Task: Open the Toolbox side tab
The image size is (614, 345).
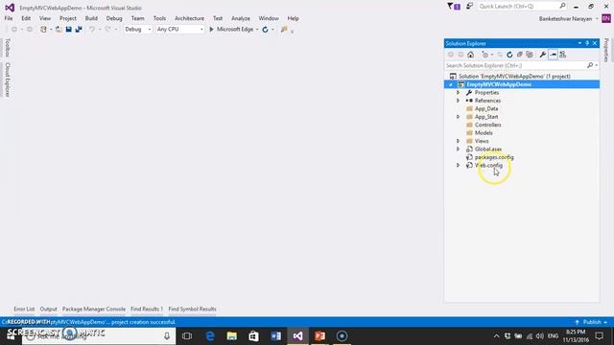Action: click(x=7, y=48)
